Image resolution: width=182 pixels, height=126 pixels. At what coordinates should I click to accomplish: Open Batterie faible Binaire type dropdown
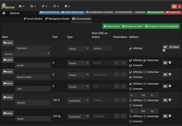pos(78,75)
